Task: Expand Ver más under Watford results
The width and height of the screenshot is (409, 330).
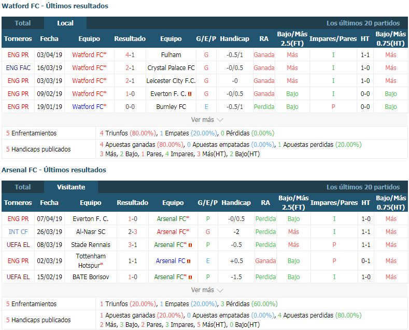Action: (207, 120)
